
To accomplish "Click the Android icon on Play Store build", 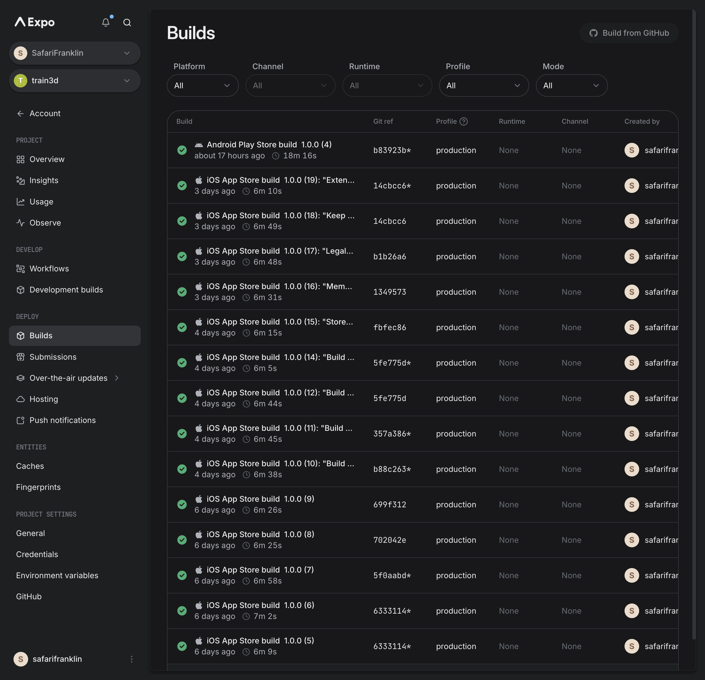I will [199, 145].
